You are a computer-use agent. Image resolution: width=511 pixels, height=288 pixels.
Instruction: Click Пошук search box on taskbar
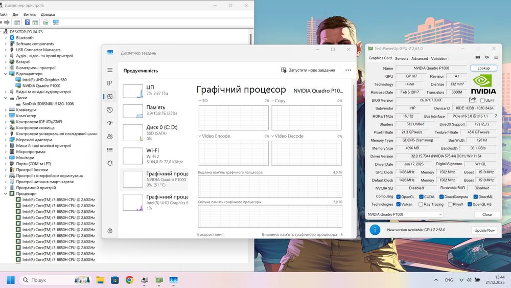[55, 280]
